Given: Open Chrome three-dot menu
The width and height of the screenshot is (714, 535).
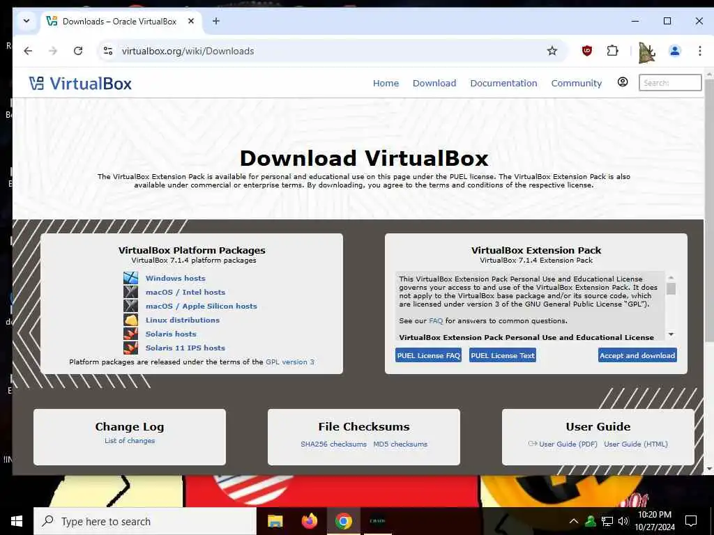Looking at the screenshot, I should (x=700, y=51).
